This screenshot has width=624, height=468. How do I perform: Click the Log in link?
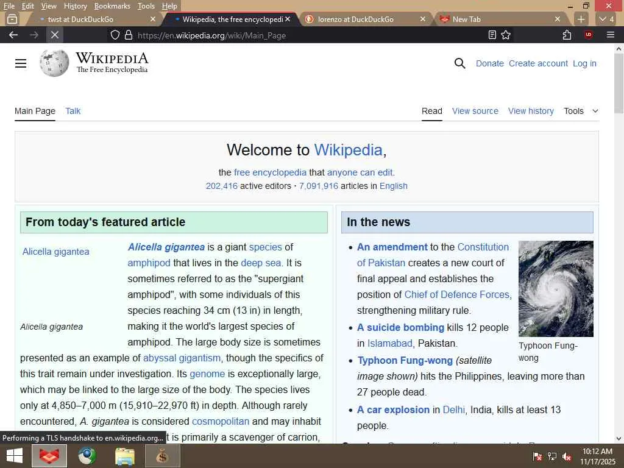click(584, 63)
